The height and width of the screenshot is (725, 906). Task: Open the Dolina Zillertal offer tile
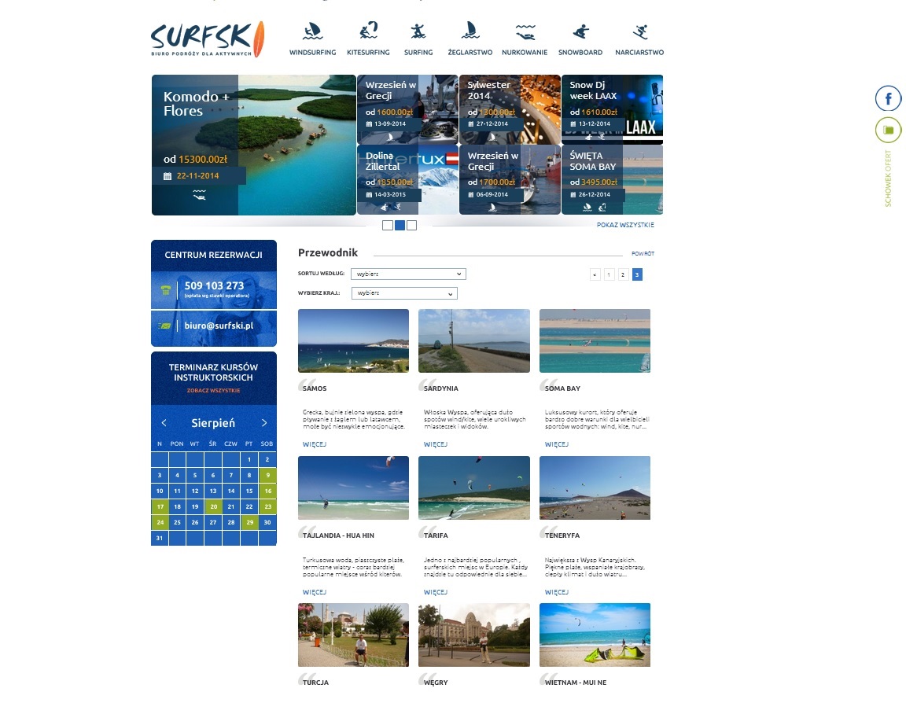[407, 179]
